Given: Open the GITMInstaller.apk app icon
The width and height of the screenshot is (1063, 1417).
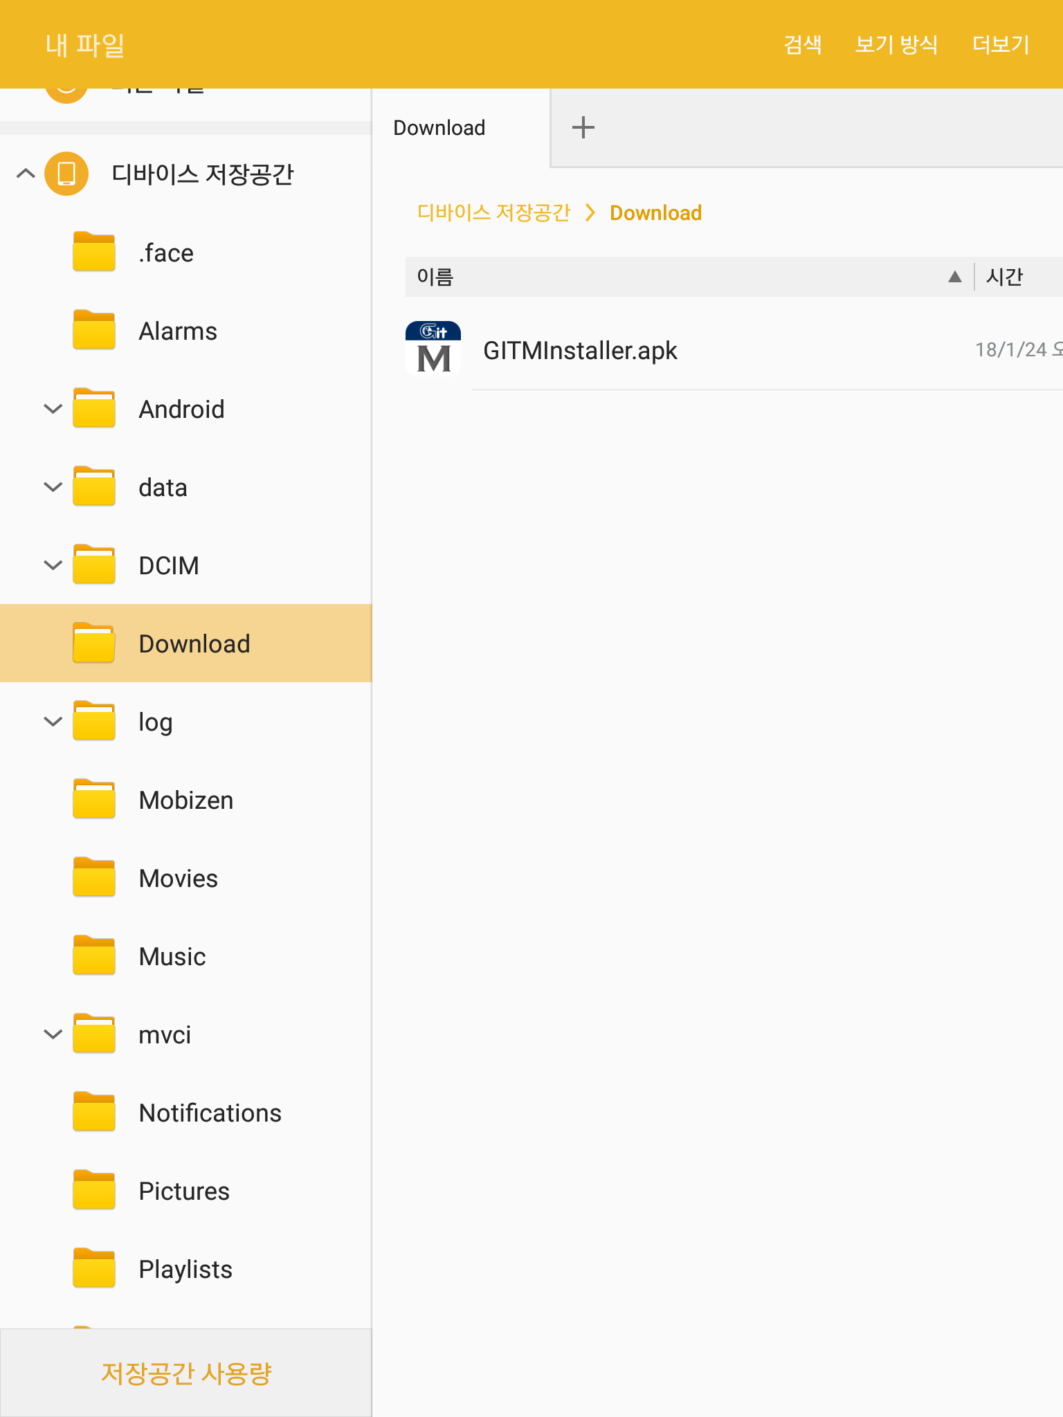Looking at the screenshot, I should (433, 349).
